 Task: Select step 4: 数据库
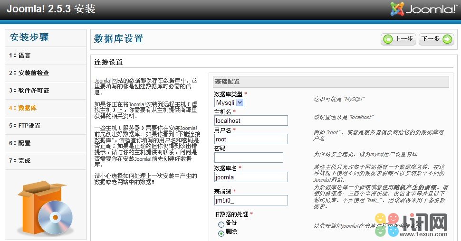[22, 108]
